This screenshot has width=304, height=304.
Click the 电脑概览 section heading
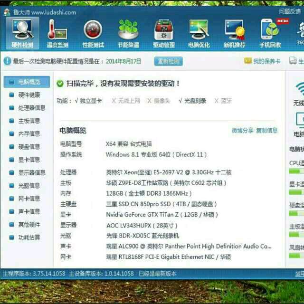pyautogui.click(x=73, y=131)
